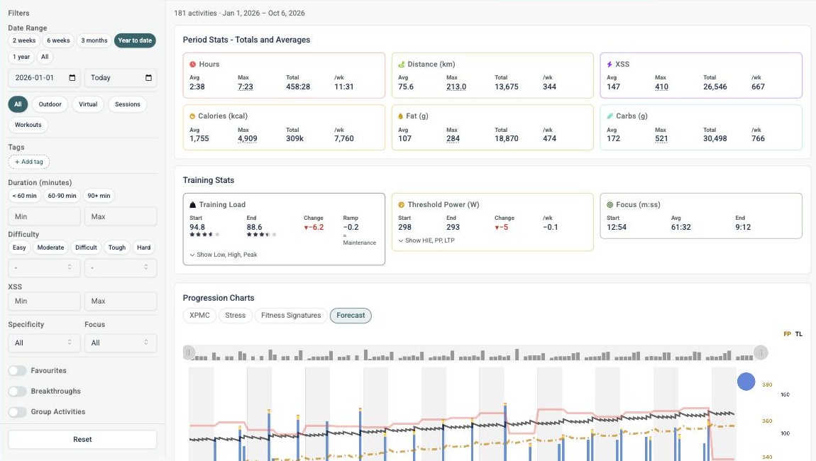Select Hard difficulty chip
Image resolution: width=816 pixels, height=461 pixels.
coord(143,248)
